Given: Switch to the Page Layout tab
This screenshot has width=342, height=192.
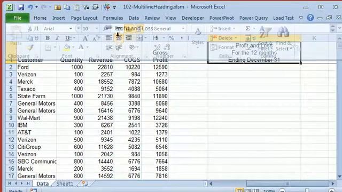Looking at the screenshot, I should click(x=84, y=18).
